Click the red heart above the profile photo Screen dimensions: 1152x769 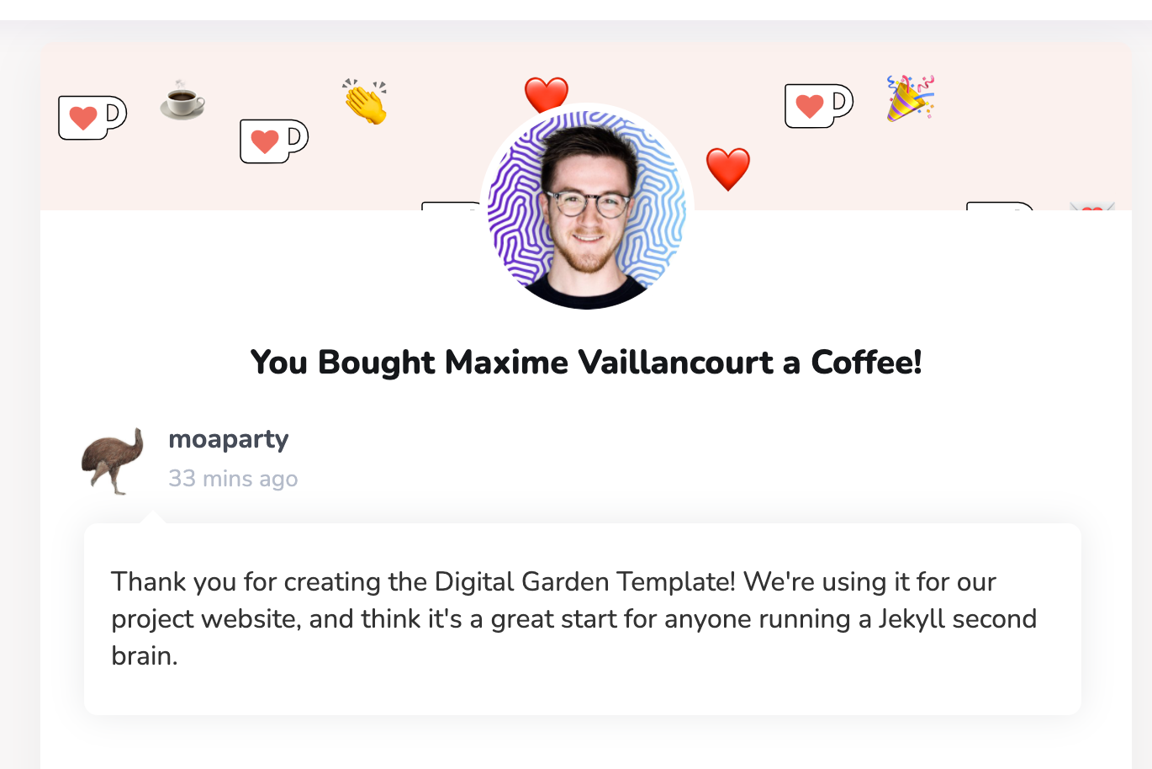click(x=547, y=93)
